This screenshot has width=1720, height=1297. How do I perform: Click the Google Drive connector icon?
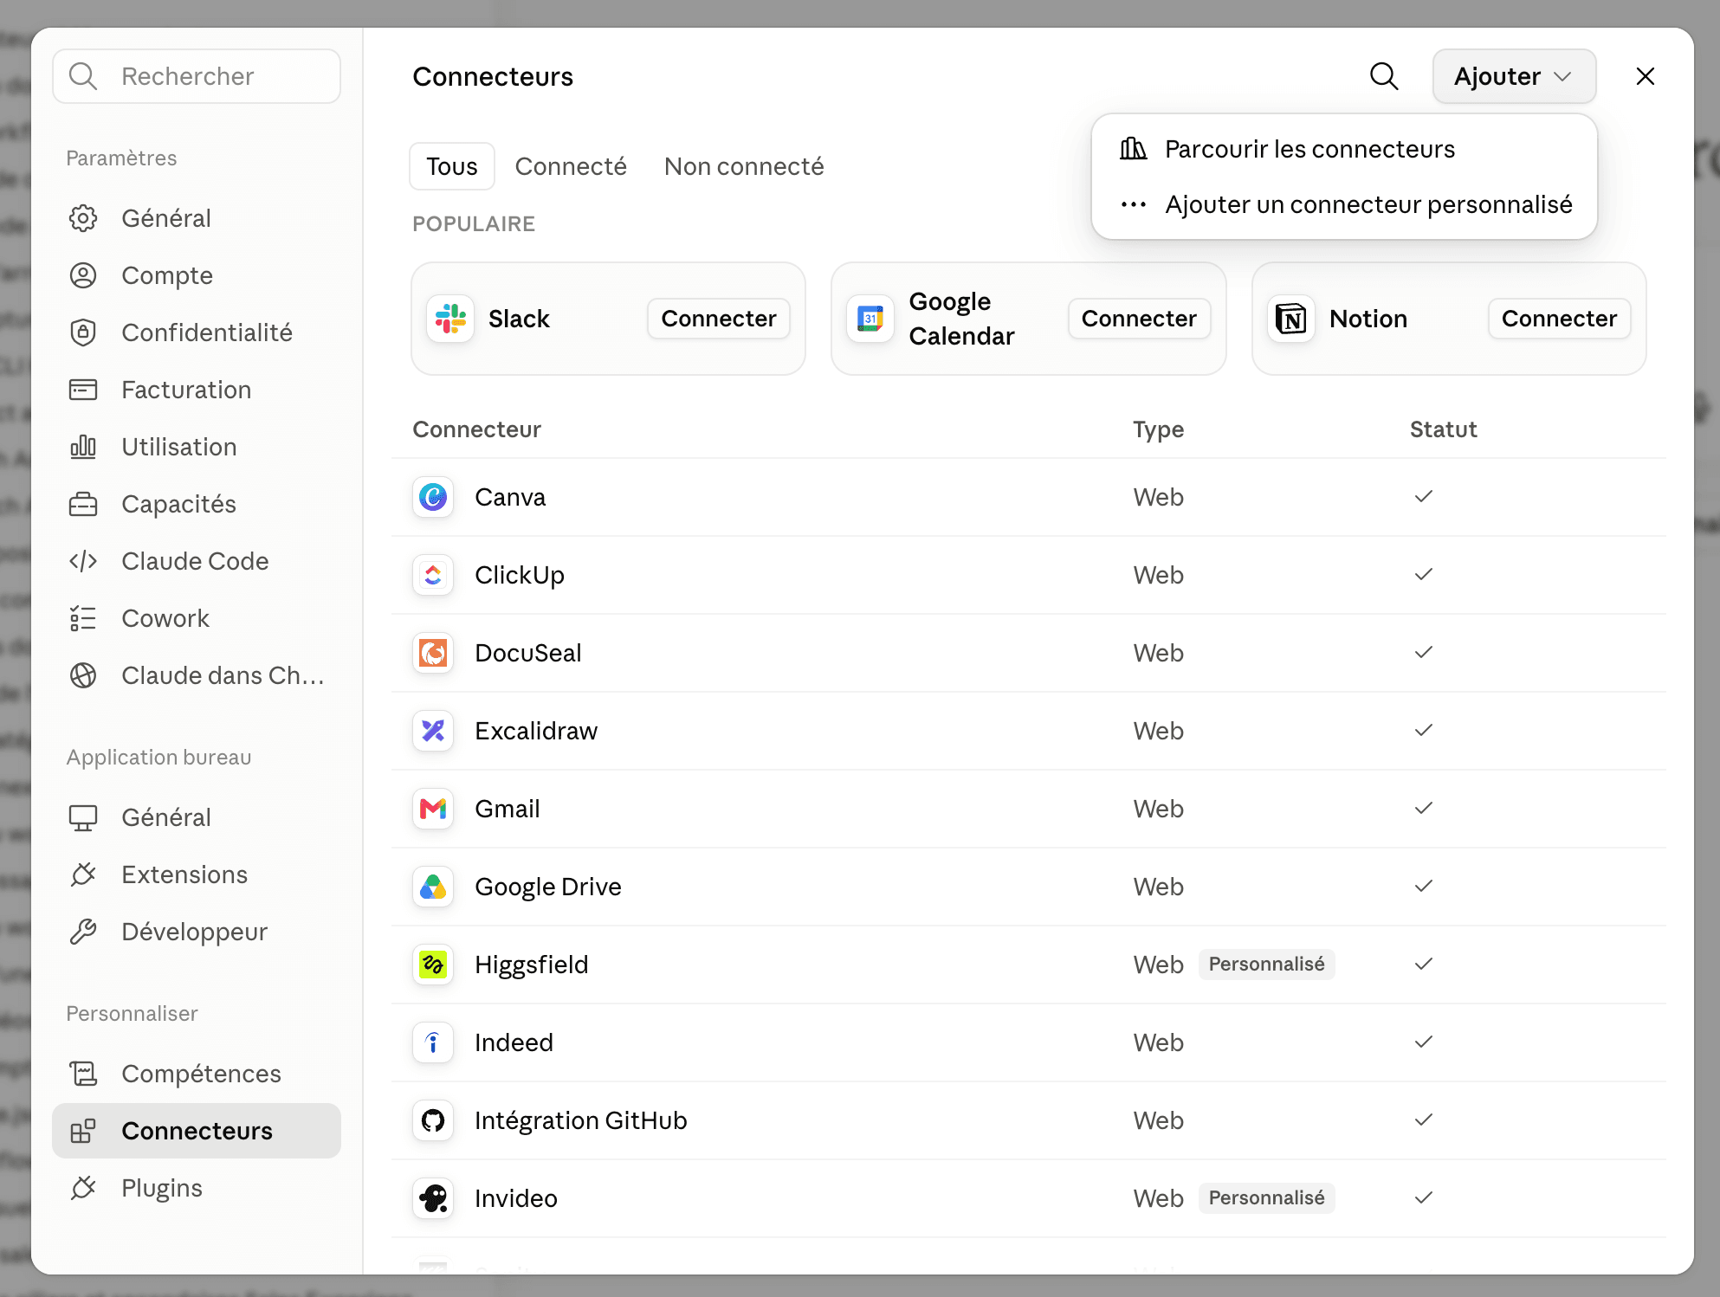pyautogui.click(x=433, y=887)
